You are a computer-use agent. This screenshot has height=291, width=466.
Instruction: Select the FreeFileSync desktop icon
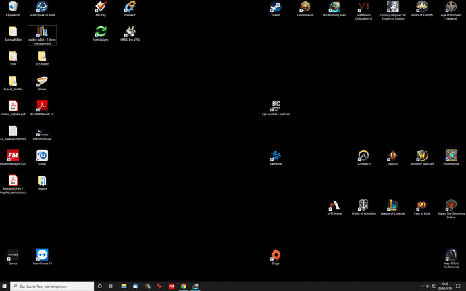tap(101, 33)
